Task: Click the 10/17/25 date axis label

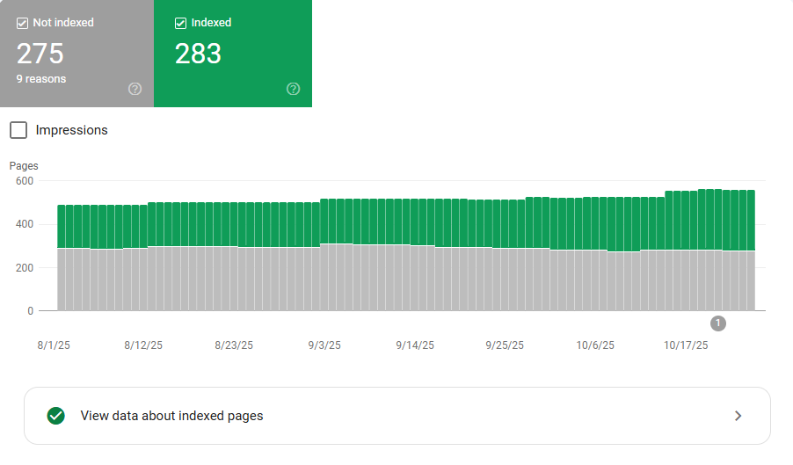Action: point(686,345)
